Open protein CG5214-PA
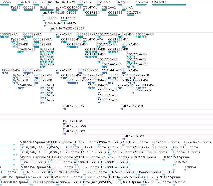 [145, 85]
